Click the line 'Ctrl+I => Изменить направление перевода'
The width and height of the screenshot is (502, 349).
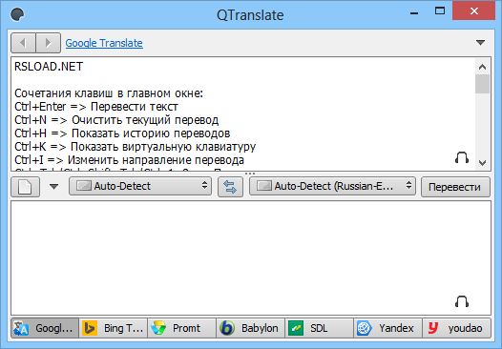[130, 160]
